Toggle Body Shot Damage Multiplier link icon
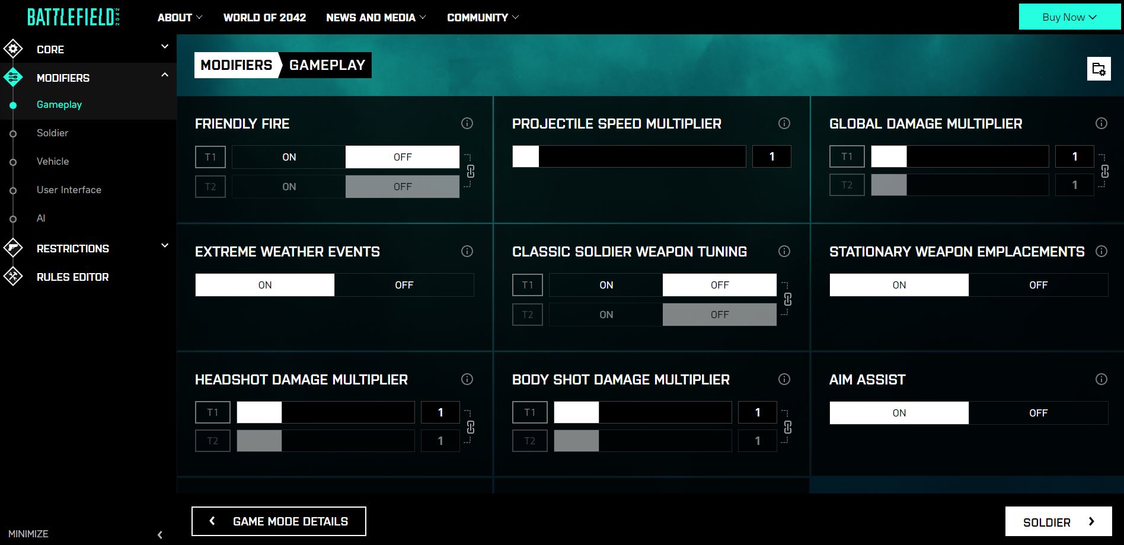The height and width of the screenshot is (545, 1124). click(x=787, y=427)
